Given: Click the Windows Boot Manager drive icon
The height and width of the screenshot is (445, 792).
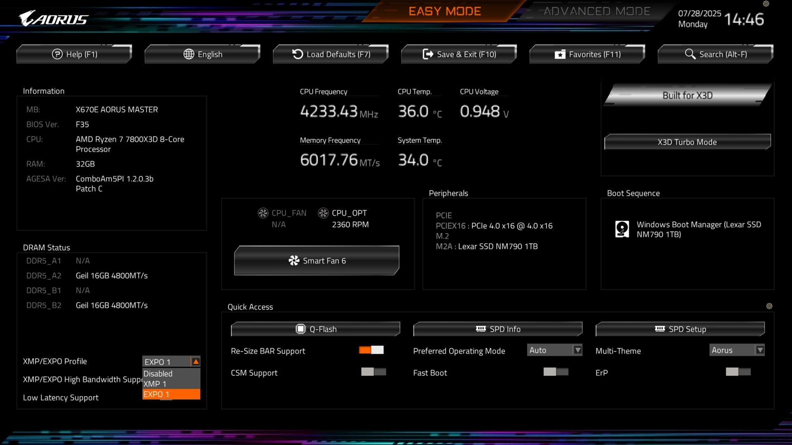Looking at the screenshot, I should point(622,229).
